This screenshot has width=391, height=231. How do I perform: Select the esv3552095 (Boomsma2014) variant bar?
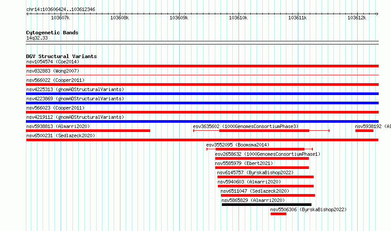(260, 149)
